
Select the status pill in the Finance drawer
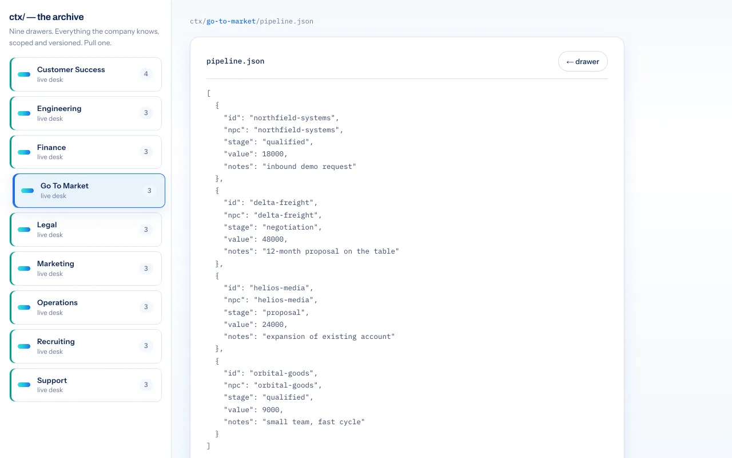point(24,152)
